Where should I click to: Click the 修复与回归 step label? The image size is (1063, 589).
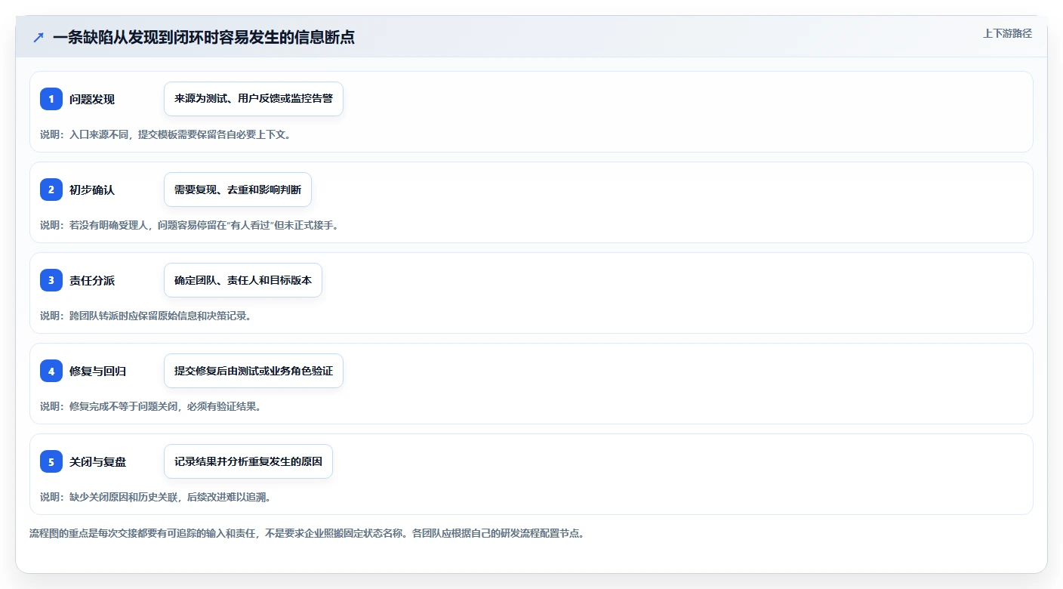(x=98, y=371)
